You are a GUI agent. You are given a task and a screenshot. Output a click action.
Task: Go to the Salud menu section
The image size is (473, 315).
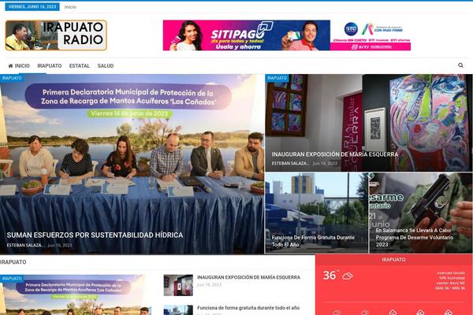point(106,65)
